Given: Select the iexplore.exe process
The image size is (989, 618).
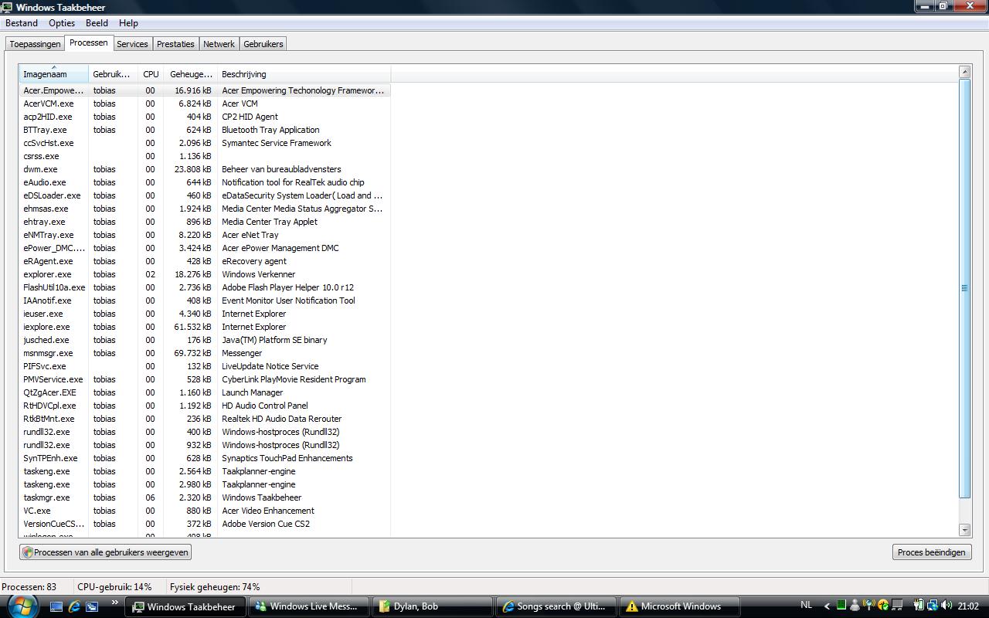Looking at the screenshot, I should point(205,327).
